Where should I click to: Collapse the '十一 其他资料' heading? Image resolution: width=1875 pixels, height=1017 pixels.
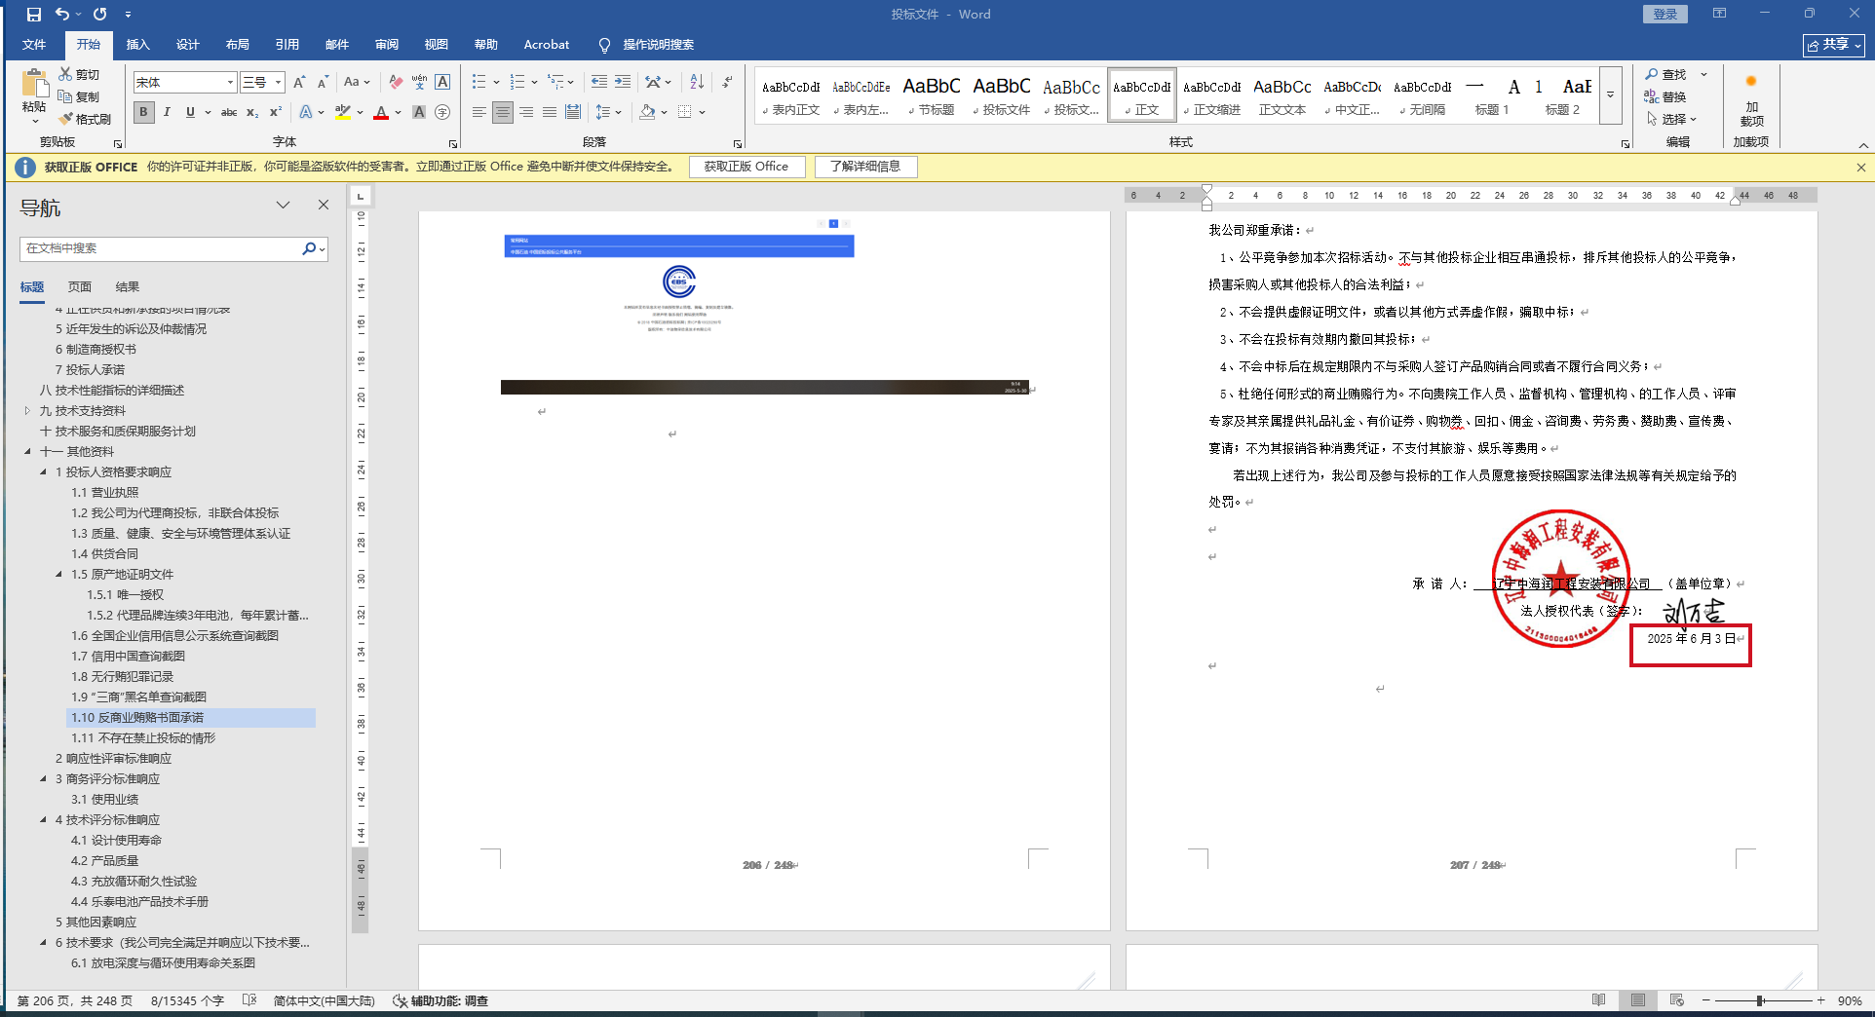click(x=27, y=452)
